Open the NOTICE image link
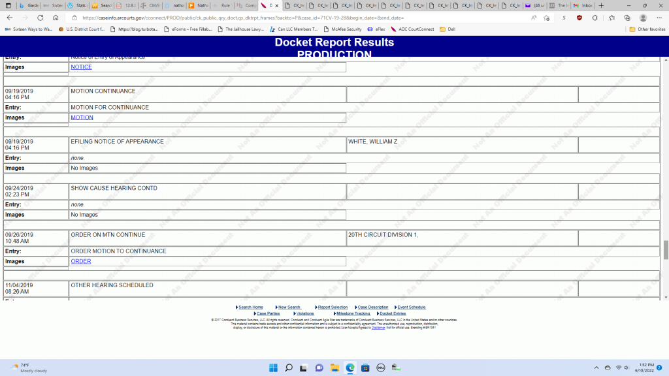Viewport: 669px width, 376px height. click(x=81, y=67)
